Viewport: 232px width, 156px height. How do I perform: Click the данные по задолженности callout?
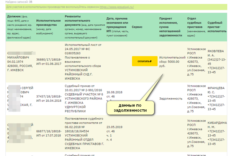130,107
